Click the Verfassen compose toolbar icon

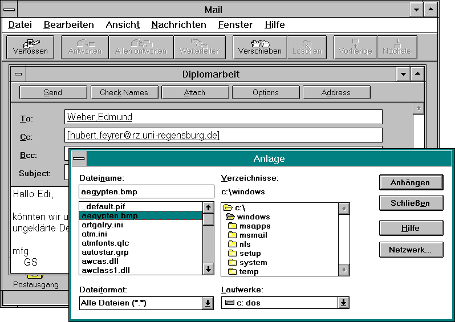[x=30, y=47]
